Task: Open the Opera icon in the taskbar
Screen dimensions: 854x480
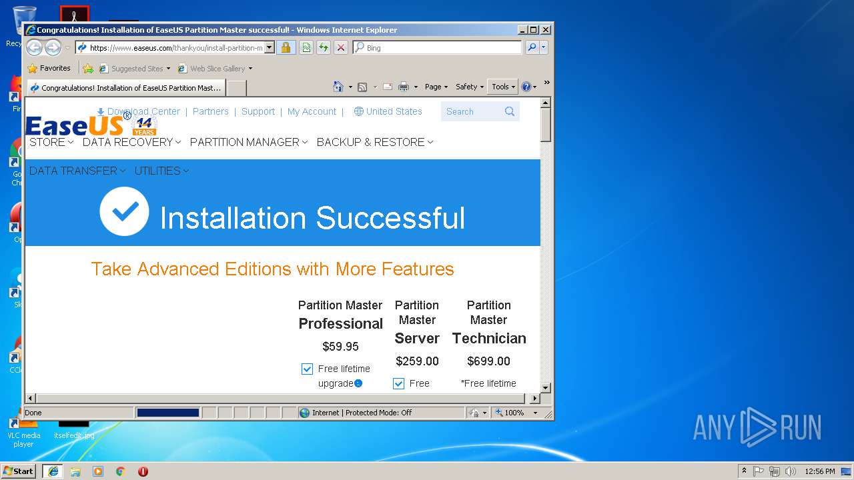Action: [x=143, y=471]
